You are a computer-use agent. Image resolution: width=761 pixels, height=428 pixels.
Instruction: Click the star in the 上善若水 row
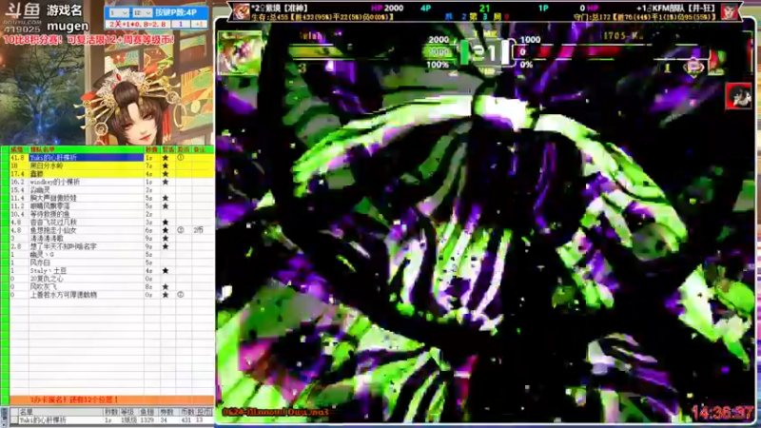166,295
